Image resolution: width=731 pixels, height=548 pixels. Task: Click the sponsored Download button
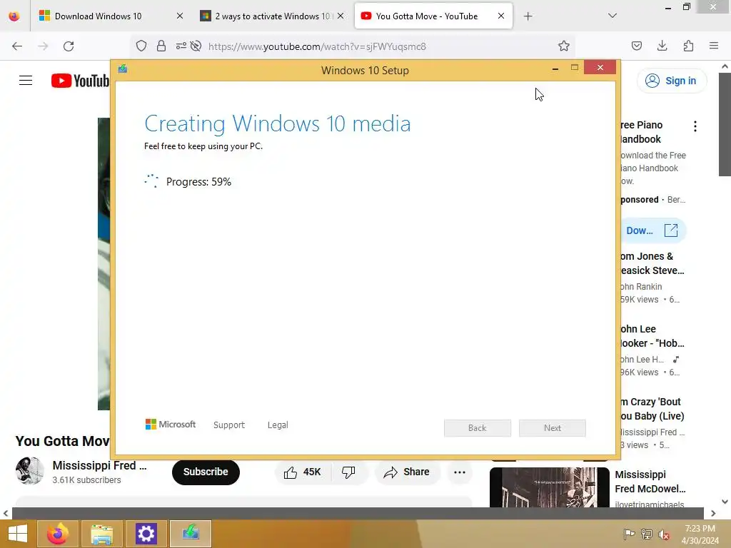pos(652,230)
